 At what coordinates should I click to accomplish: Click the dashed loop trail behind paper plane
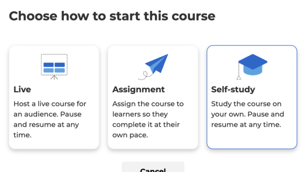[x=145, y=75]
